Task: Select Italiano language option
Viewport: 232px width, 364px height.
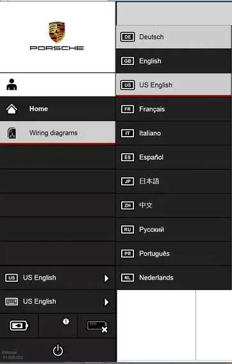Action: [174, 134]
